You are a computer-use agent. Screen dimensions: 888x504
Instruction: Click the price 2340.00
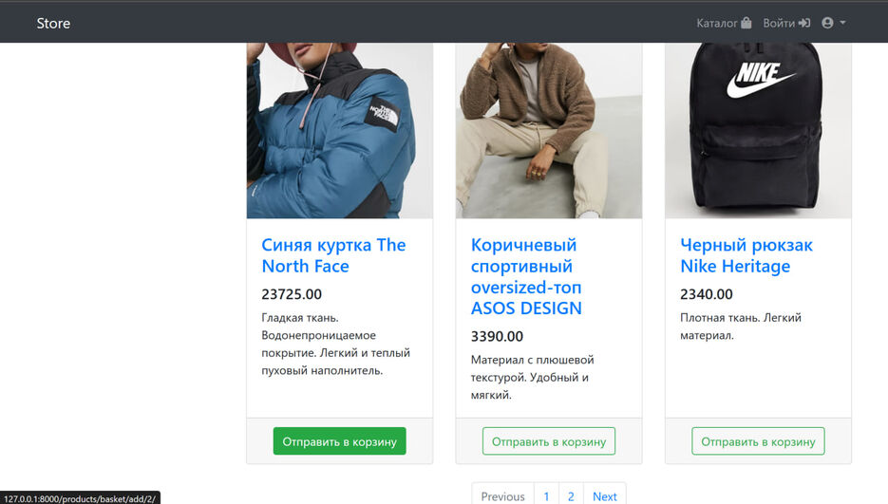tap(707, 294)
